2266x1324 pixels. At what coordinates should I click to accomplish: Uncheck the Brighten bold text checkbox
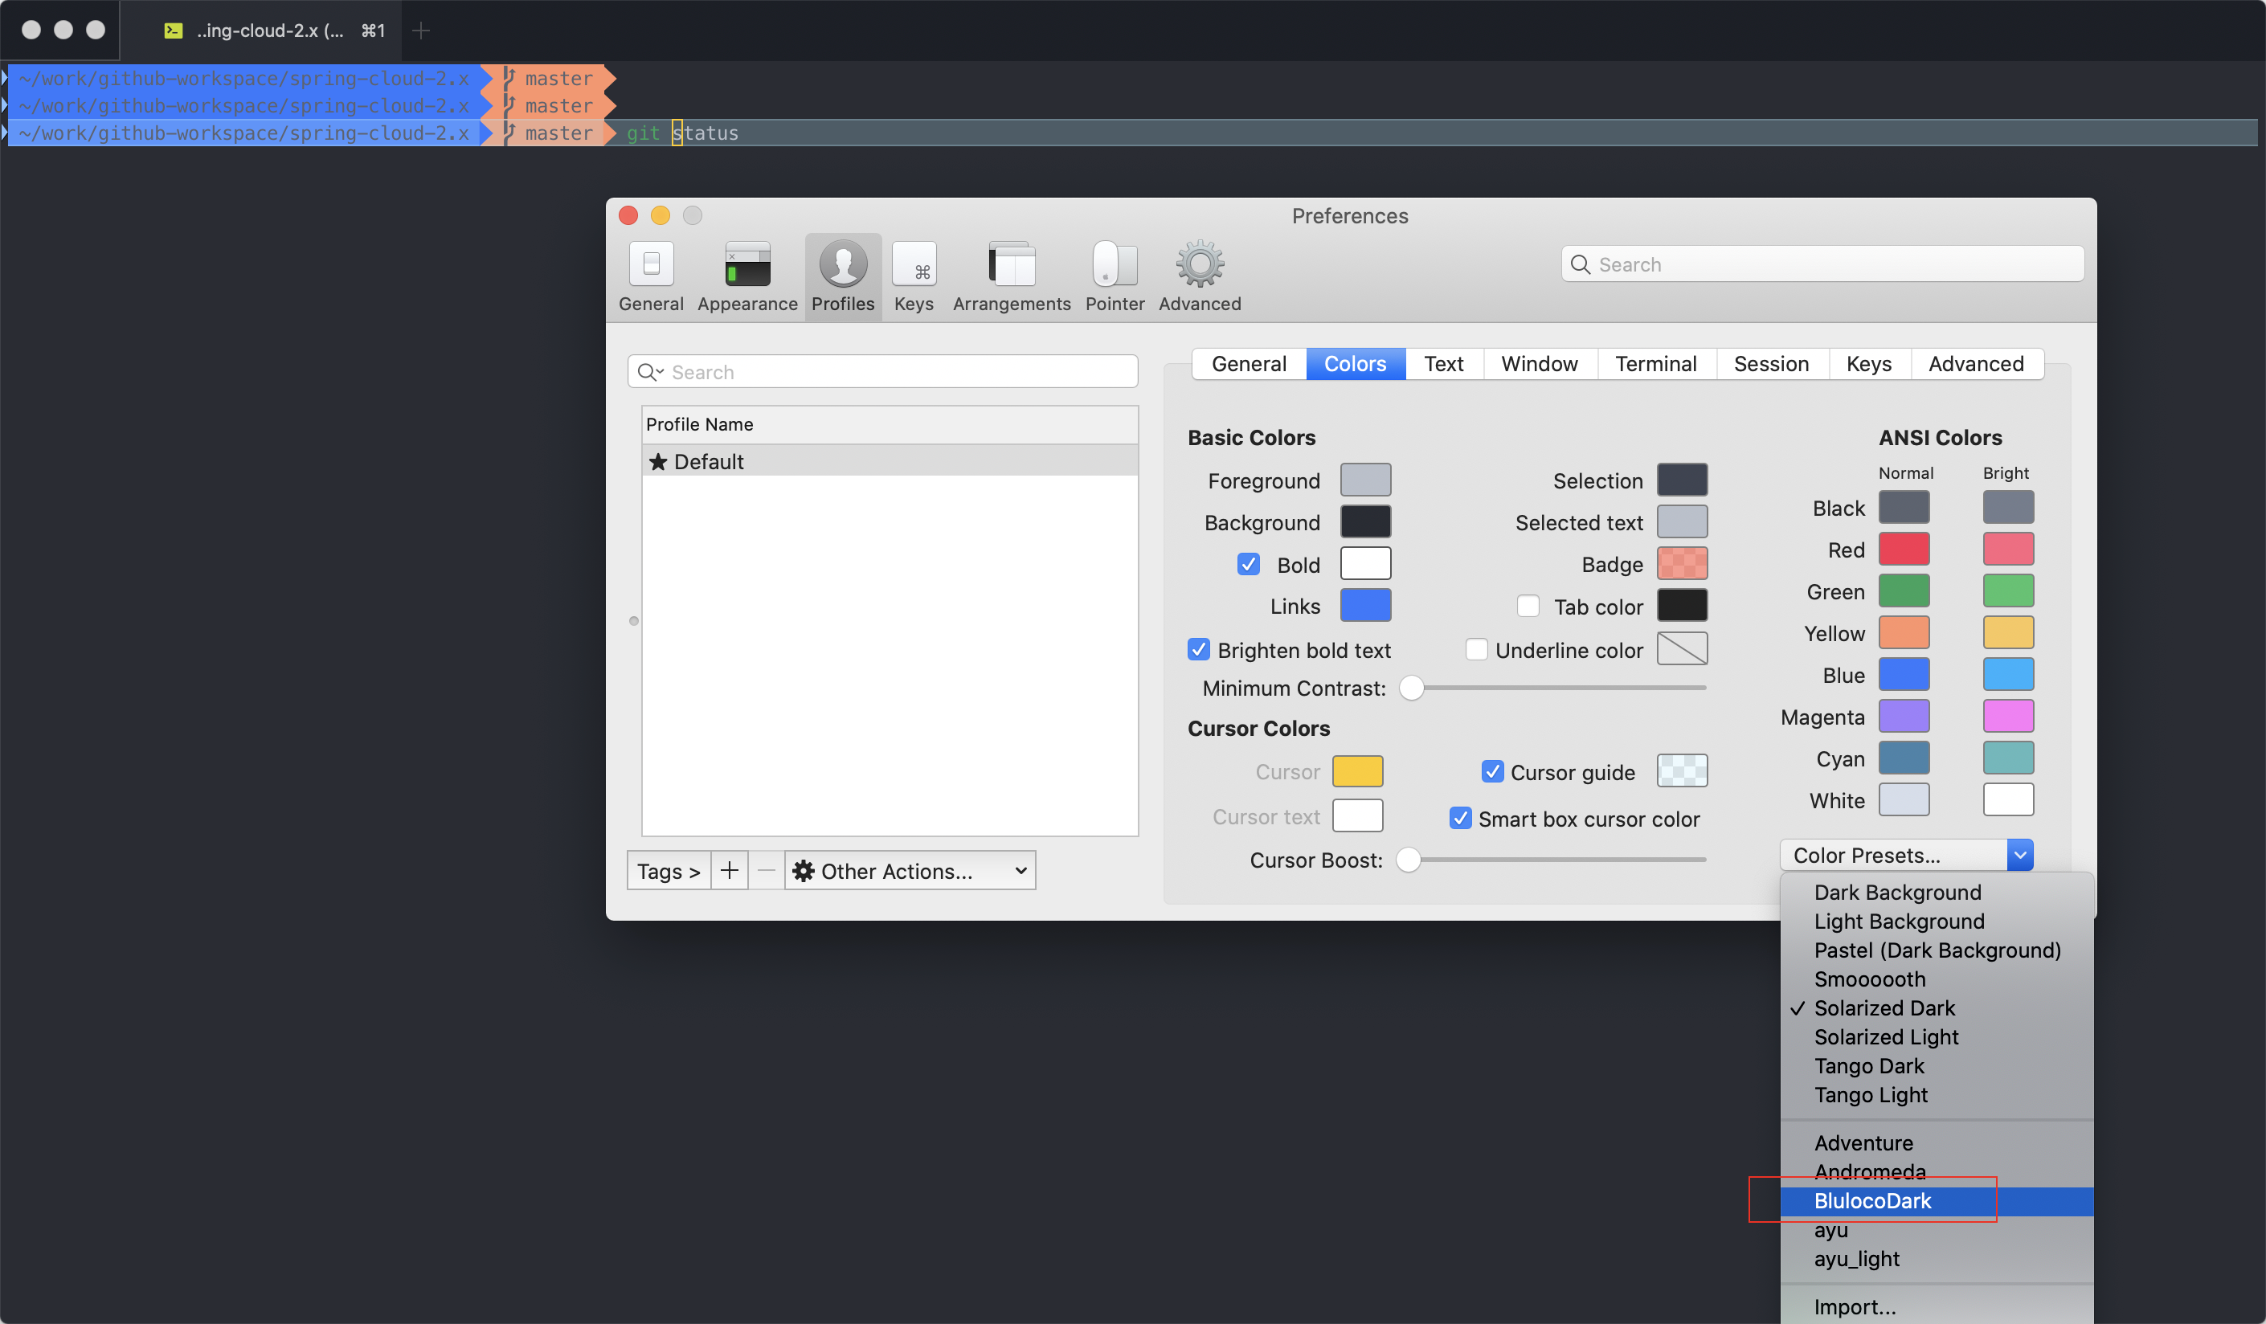(1199, 650)
